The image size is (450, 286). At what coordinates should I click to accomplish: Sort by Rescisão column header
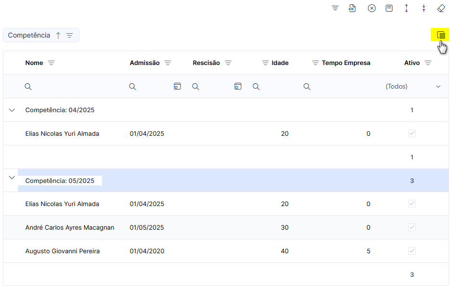click(206, 63)
